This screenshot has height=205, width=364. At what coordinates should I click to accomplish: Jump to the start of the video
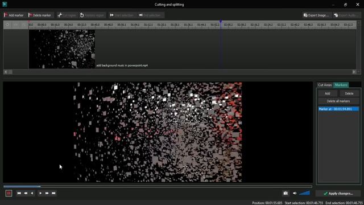pyautogui.click(x=19, y=193)
